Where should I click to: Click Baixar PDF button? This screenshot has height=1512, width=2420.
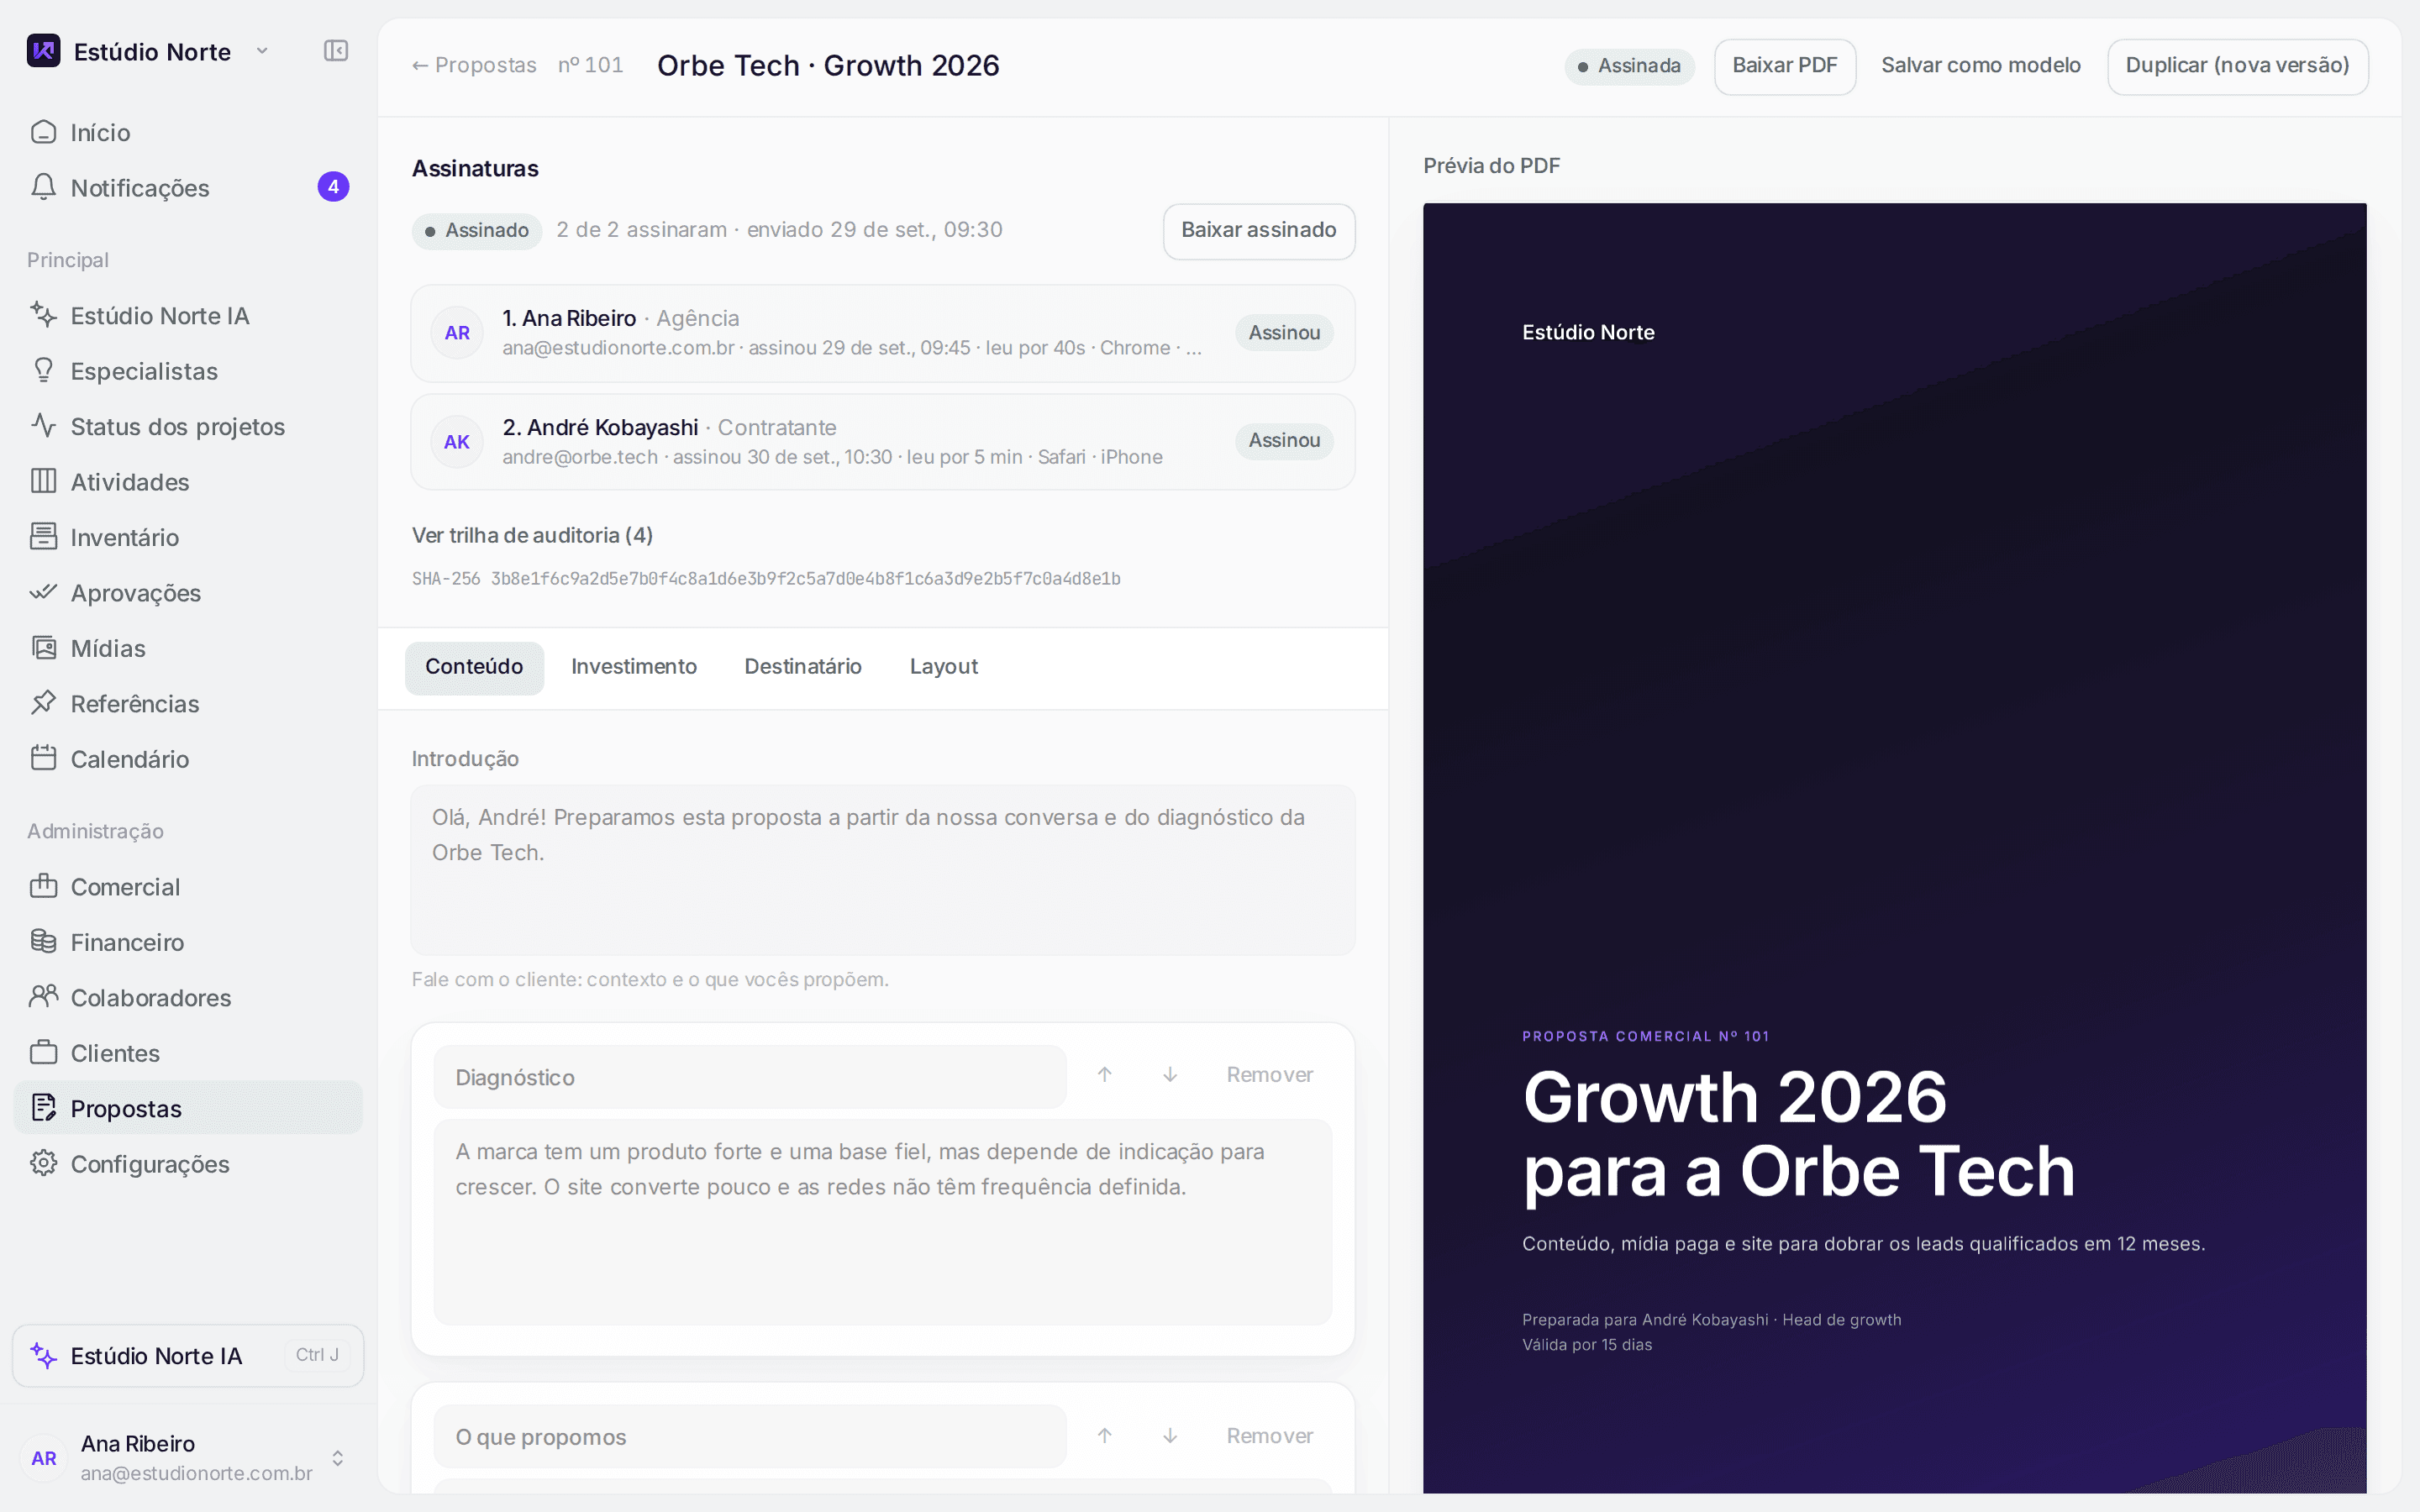(1785, 66)
